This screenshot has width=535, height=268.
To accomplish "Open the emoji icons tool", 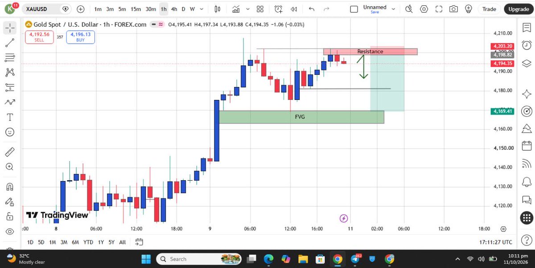I will click(10, 132).
